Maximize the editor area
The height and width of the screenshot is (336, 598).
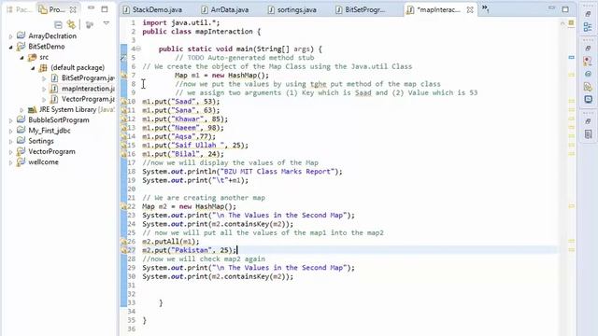tap(565, 9)
